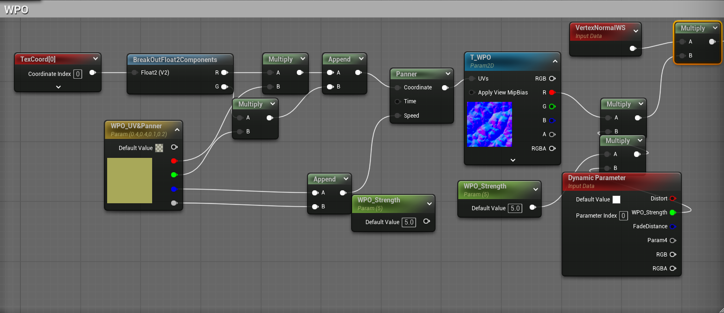Click the green G output pin on T_WPO

tap(552, 106)
